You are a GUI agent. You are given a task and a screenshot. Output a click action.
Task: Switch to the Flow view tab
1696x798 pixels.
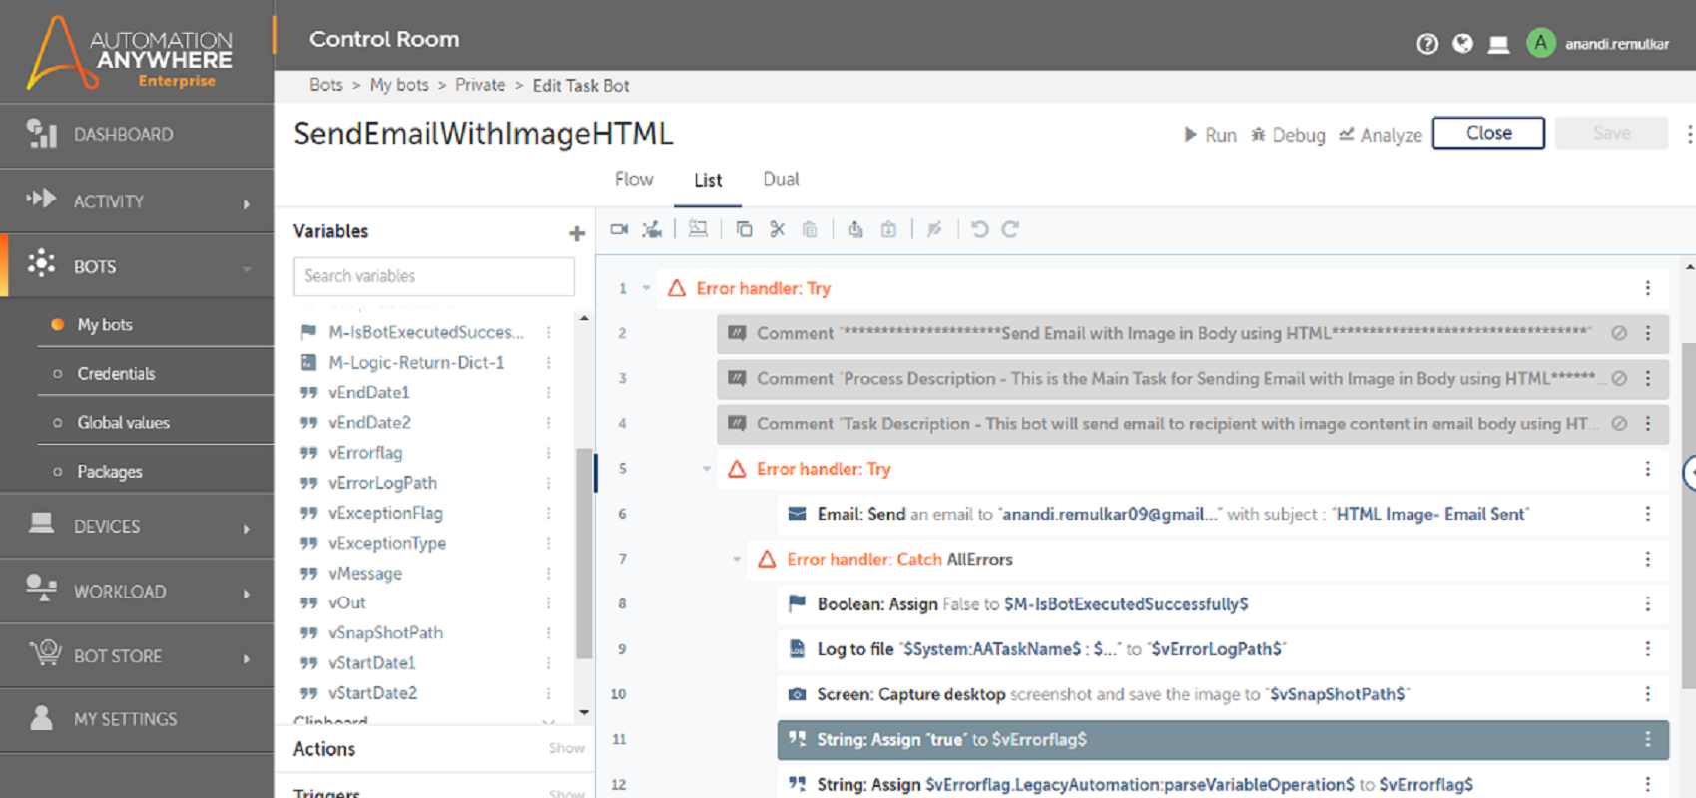pyautogui.click(x=634, y=180)
